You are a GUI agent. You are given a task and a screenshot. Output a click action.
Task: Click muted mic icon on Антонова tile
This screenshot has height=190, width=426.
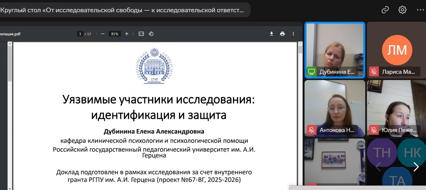click(x=312, y=130)
